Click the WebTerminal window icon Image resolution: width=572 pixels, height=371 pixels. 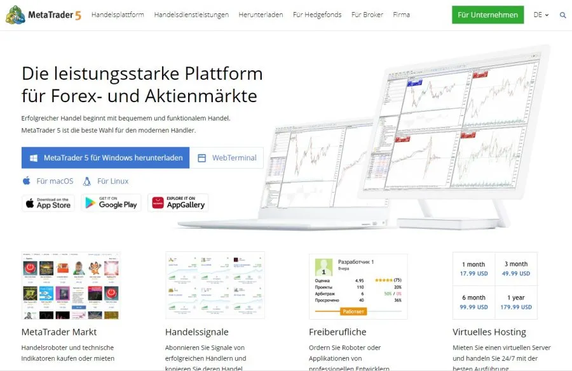click(202, 158)
